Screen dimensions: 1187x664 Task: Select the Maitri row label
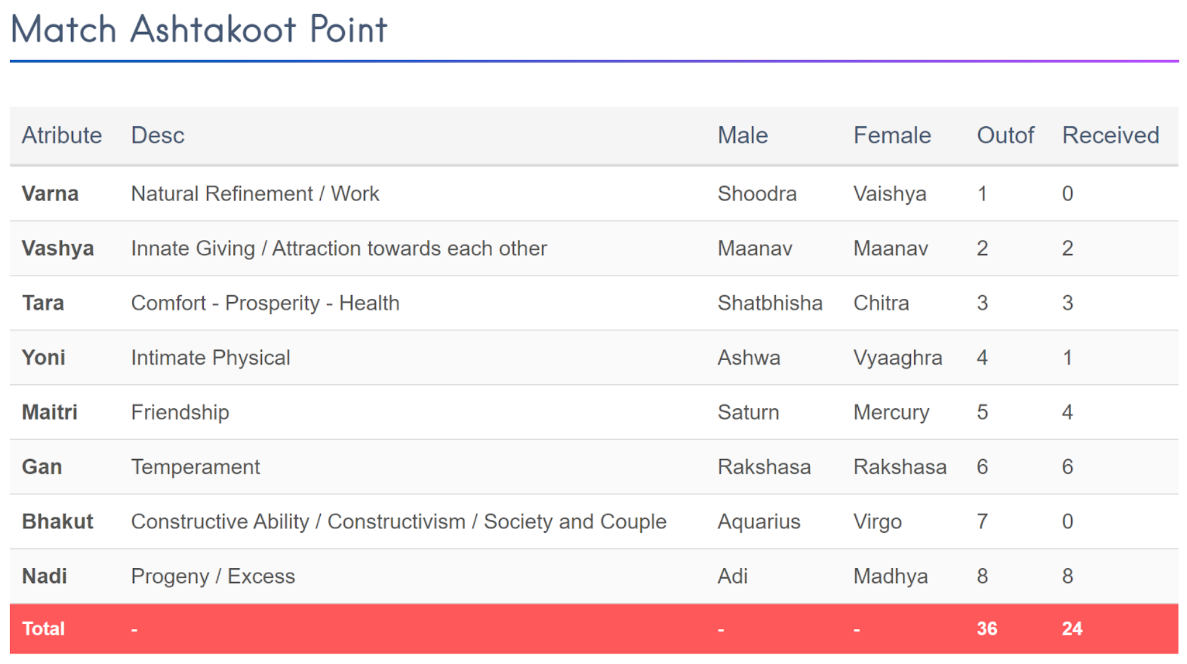pos(50,412)
